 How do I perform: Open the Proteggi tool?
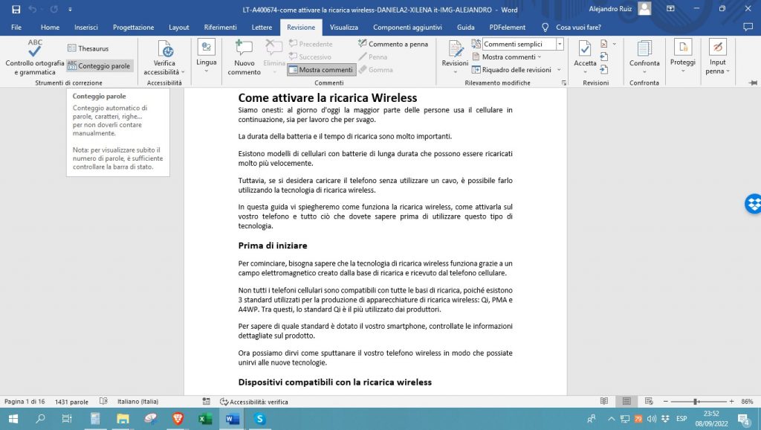(x=682, y=56)
